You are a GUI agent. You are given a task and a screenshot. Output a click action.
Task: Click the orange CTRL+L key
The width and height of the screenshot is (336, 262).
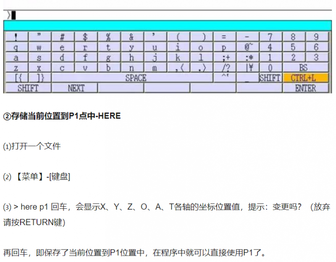click(x=305, y=78)
